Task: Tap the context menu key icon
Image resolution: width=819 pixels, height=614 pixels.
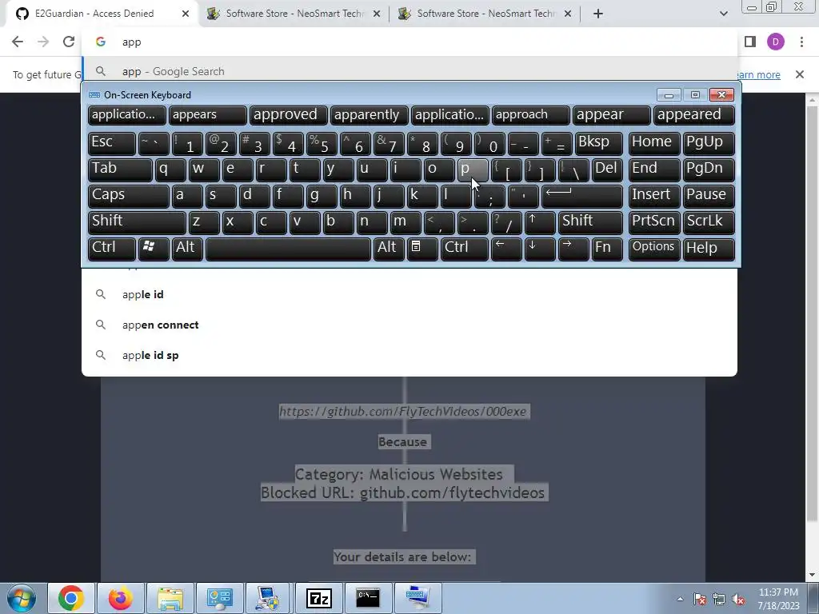Action: pos(422,249)
